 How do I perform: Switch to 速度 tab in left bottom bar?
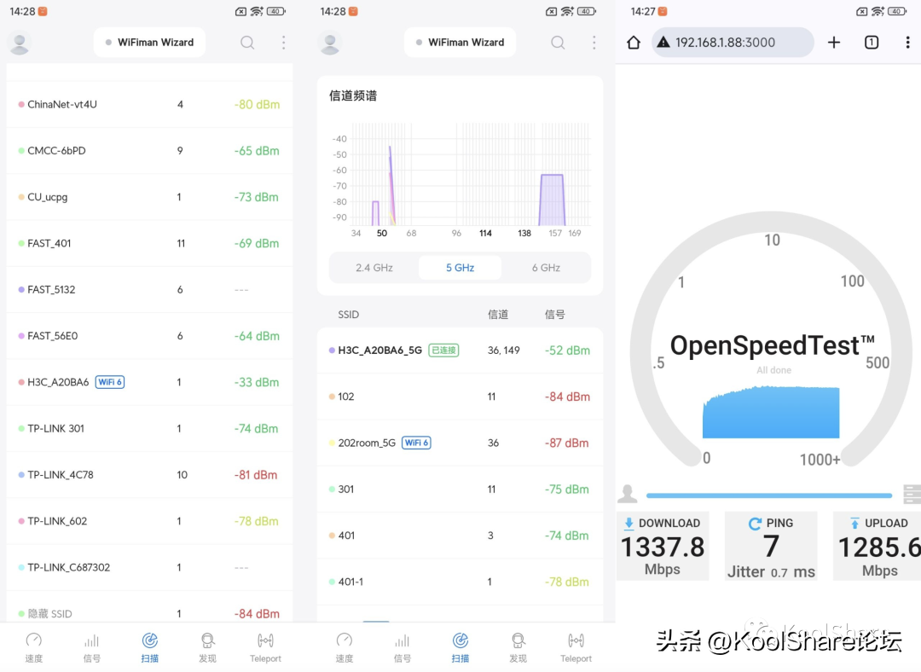point(34,647)
